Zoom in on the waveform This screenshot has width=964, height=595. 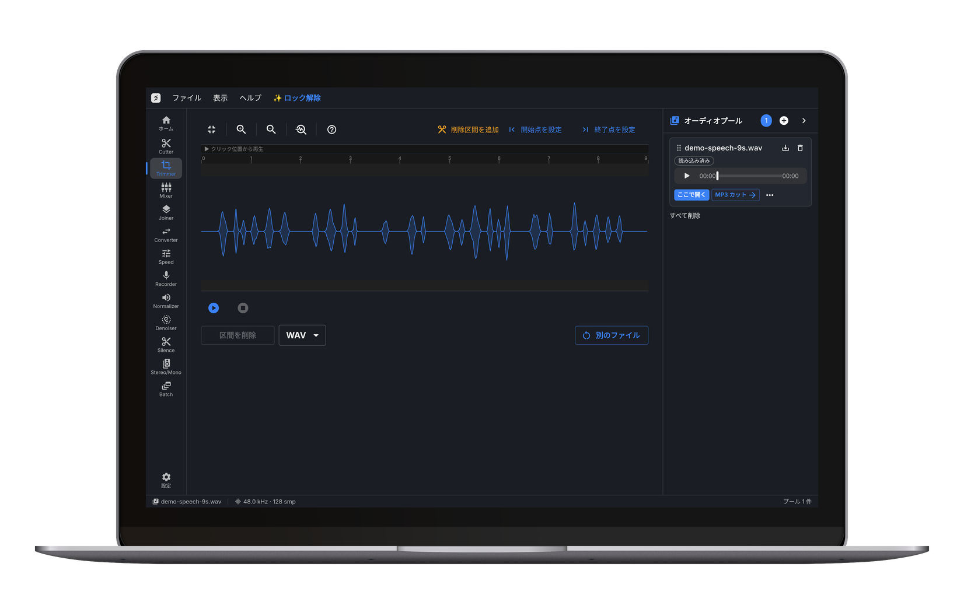pos(241,129)
